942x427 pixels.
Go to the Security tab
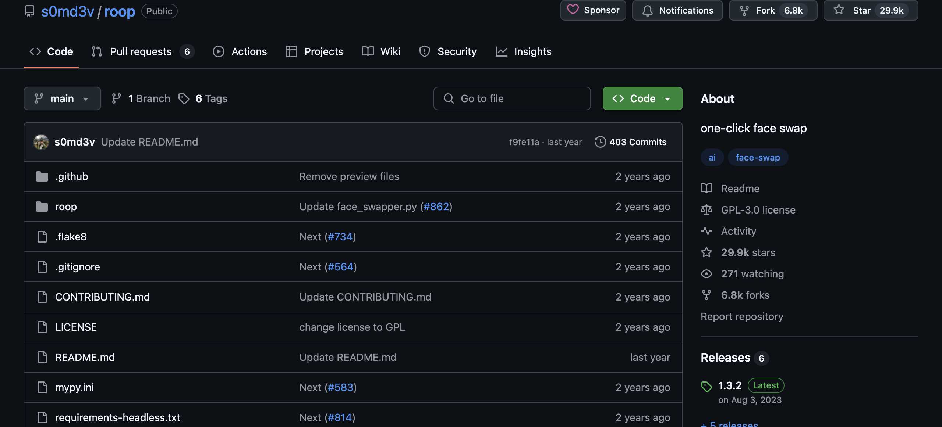(x=456, y=51)
